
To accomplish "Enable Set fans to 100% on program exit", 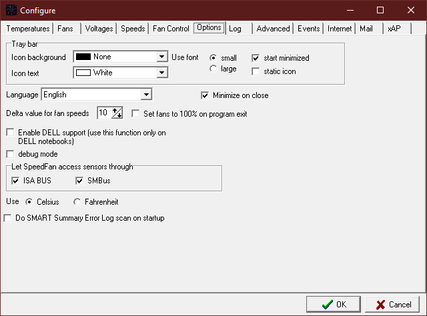I will pyautogui.click(x=135, y=113).
